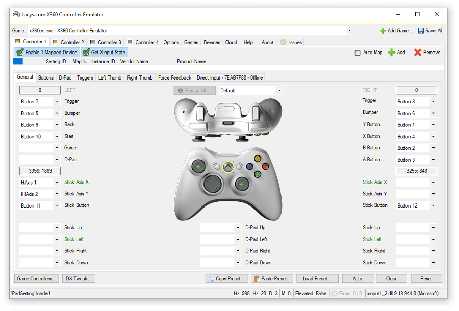The height and width of the screenshot is (311, 459).
Task: Open the Default preset dropdown
Action: pos(279,91)
